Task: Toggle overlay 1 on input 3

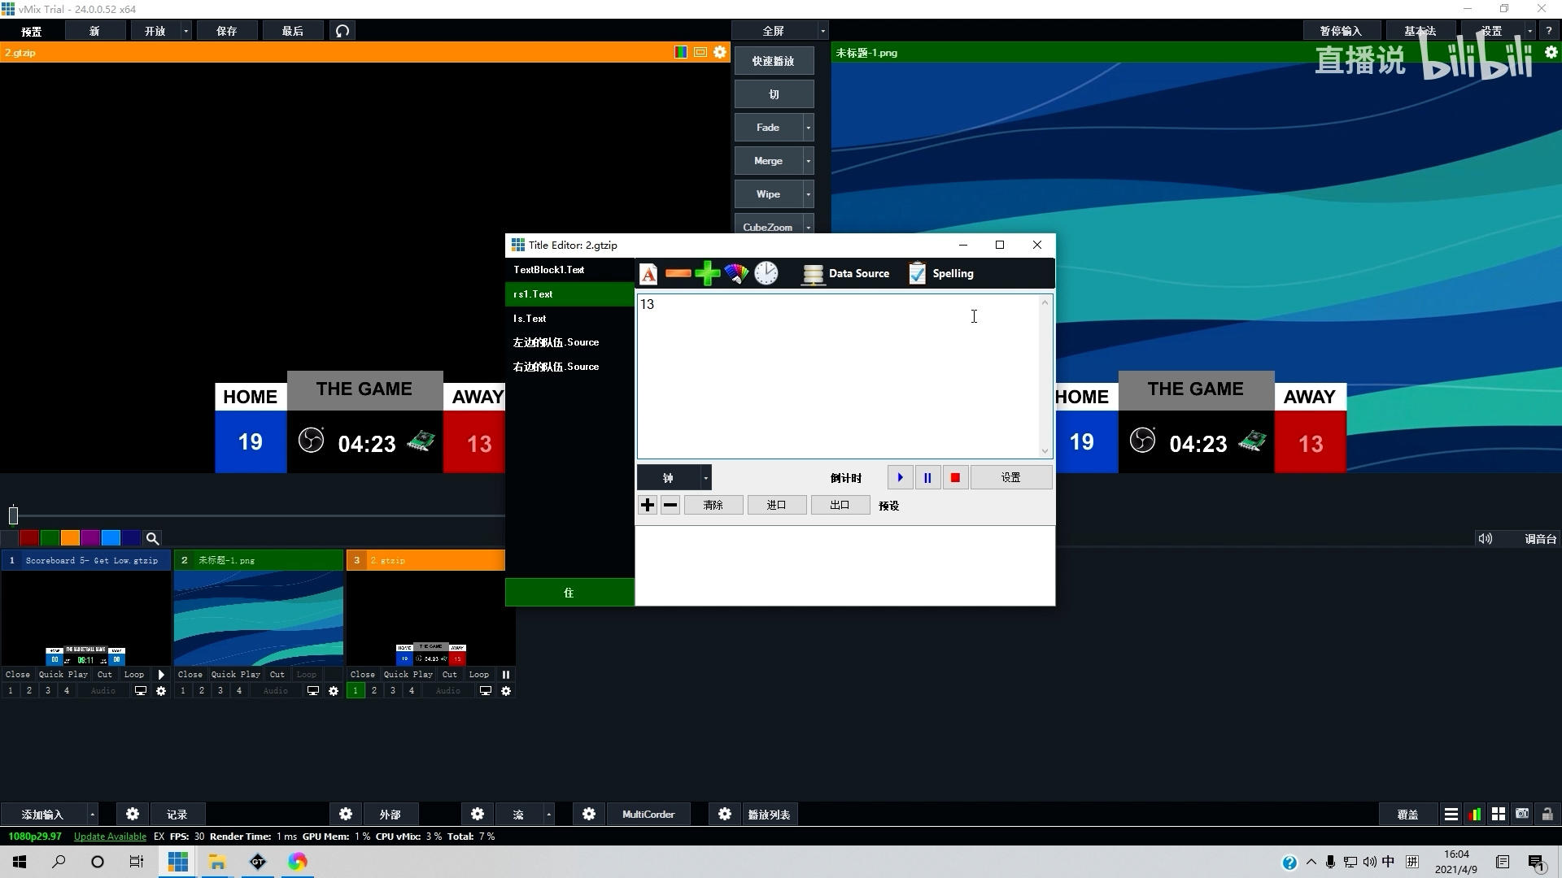Action: (356, 691)
